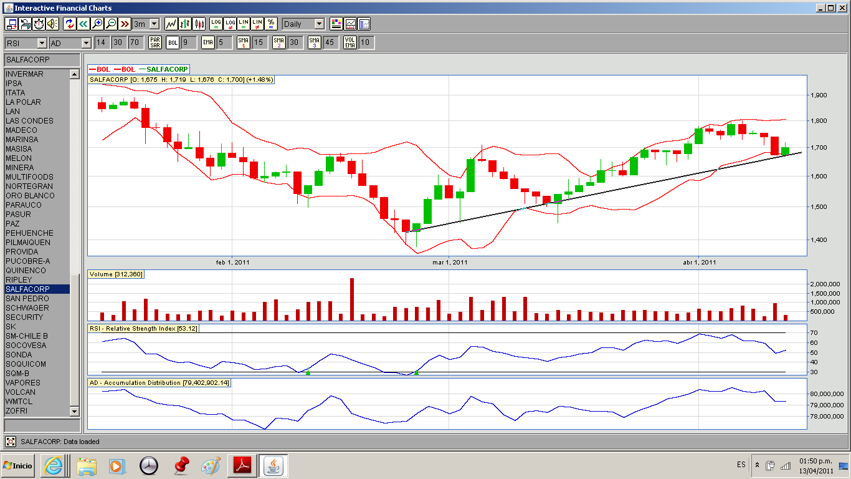Click the Inicio start button
The width and height of the screenshot is (851, 479).
click(x=18, y=465)
